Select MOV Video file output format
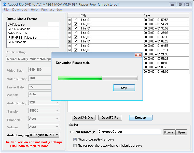 tap(28, 42)
